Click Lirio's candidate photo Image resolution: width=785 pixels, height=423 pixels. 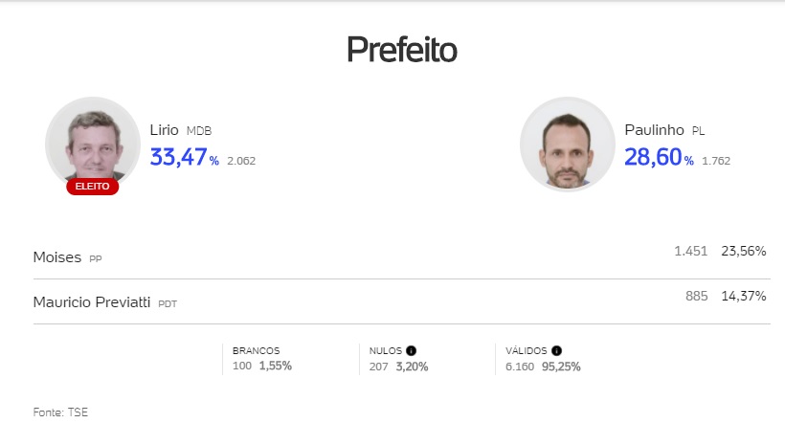92,142
